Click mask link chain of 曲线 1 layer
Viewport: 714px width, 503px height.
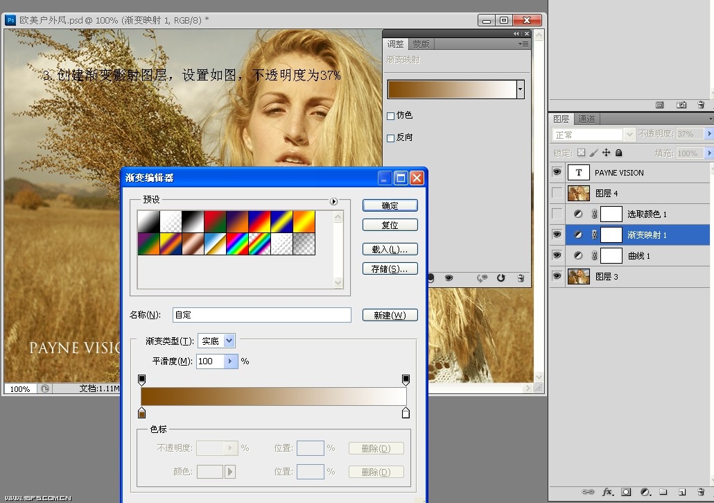[594, 255]
